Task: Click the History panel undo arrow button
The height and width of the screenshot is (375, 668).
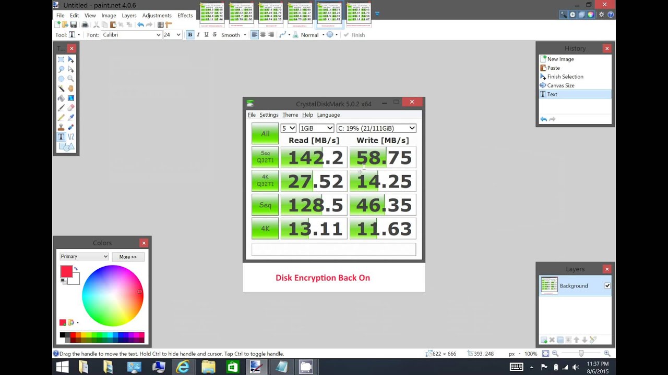Action: point(543,119)
